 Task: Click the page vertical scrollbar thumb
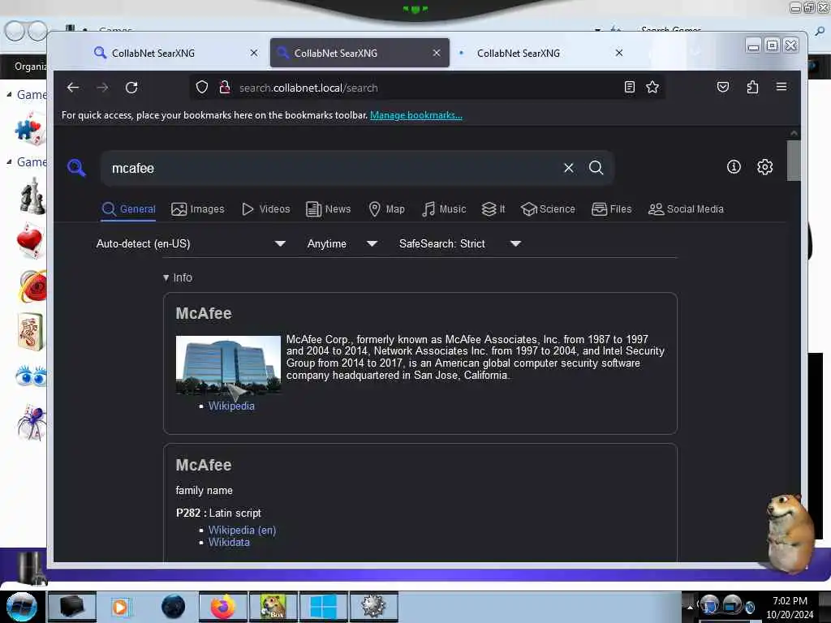coord(794,161)
